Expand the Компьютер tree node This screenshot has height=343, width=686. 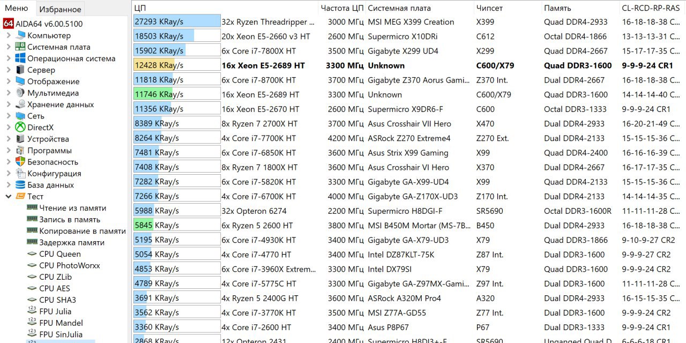tap(9, 35)
